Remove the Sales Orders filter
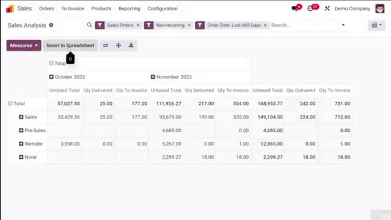 [138, 25]
